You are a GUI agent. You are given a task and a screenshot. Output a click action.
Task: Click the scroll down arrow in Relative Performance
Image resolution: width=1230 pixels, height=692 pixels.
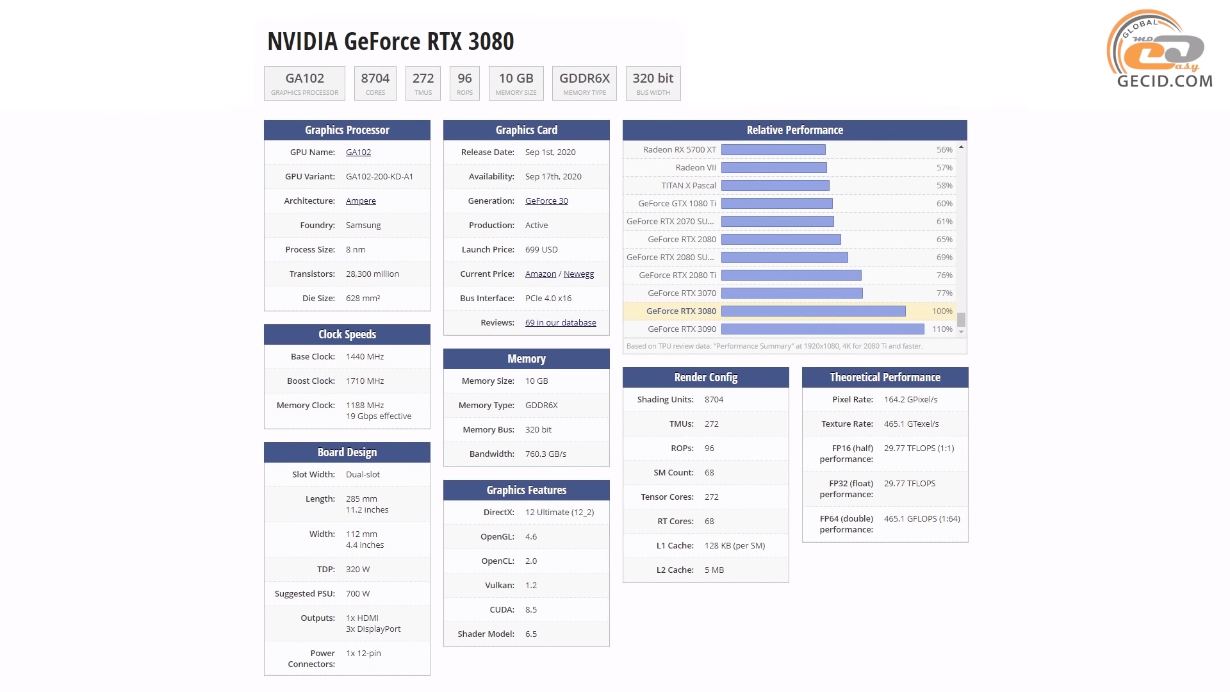[962, 332]
